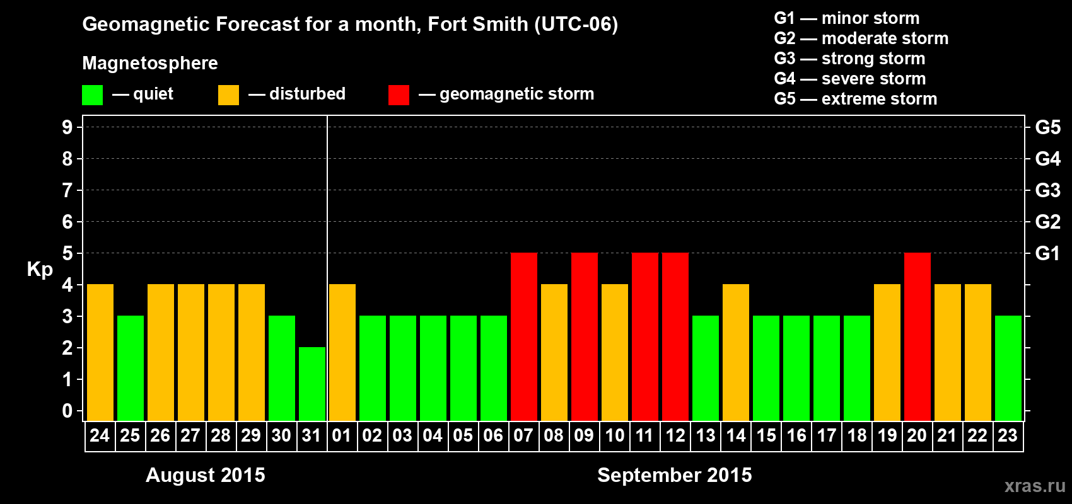Select the red bar for September 07
This screenshot has width=1072, height=504.
[524, 337]
